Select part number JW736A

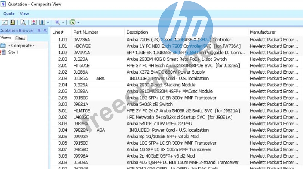[82, 40]
